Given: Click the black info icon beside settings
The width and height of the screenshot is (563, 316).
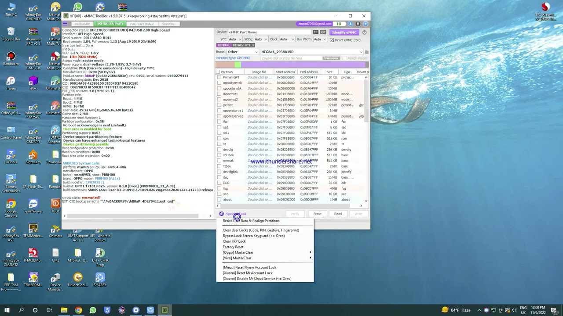Looking at the screenshot, I should [358, 24].
